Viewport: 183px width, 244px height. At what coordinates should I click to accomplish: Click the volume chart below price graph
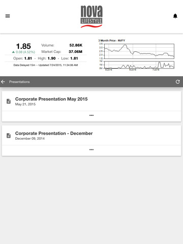point(139,65)
